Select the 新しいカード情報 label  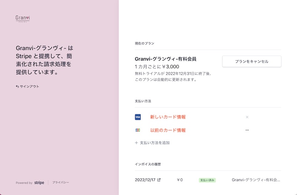click(x=168, y=117)
